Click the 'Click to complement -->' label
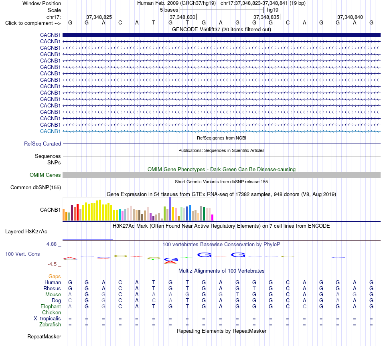381x346 pixels. [33, 23]
